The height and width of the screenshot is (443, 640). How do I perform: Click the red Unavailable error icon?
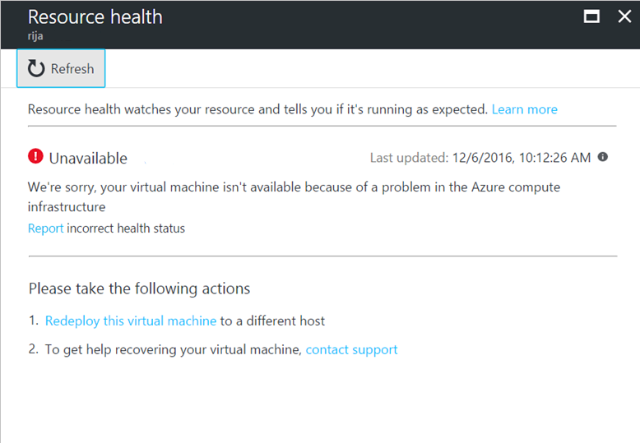(35, 156)
